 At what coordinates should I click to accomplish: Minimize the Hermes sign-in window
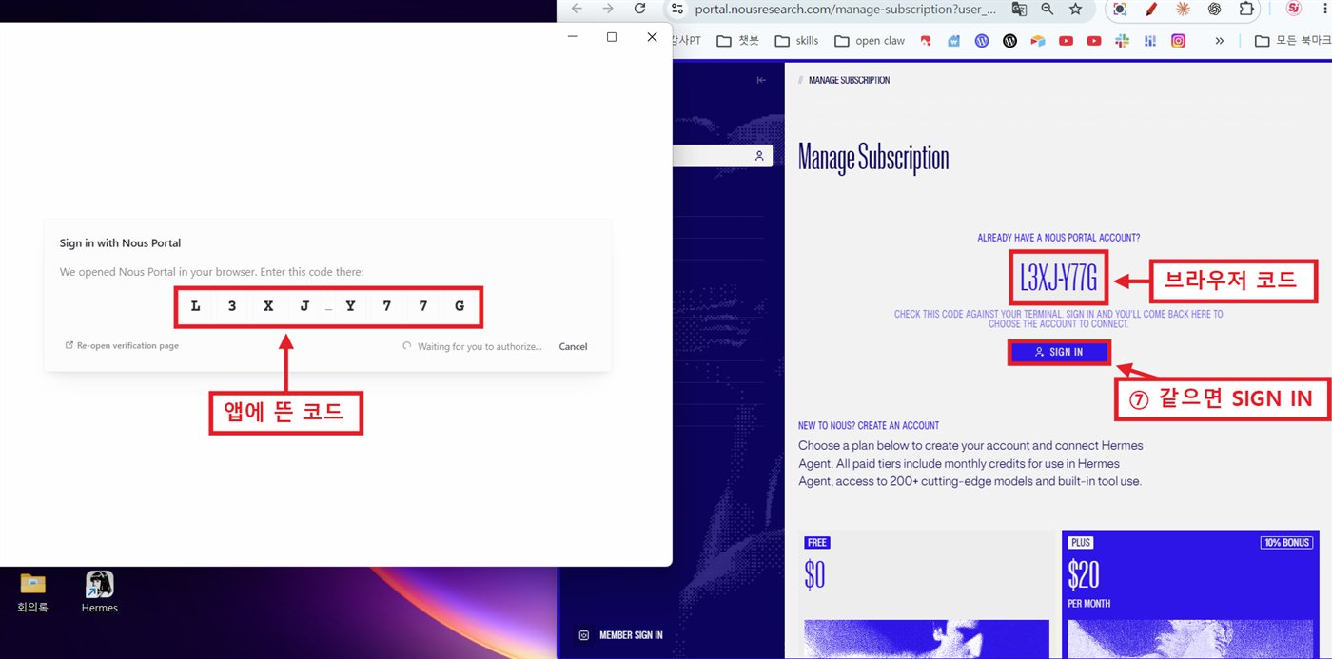(x=573, y=37)
